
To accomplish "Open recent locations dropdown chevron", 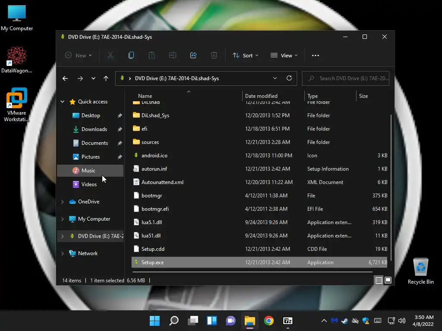I will [x=93, y=78].
